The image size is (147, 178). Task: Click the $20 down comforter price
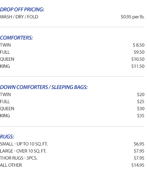pyautogui.click(x=141, y=95)
